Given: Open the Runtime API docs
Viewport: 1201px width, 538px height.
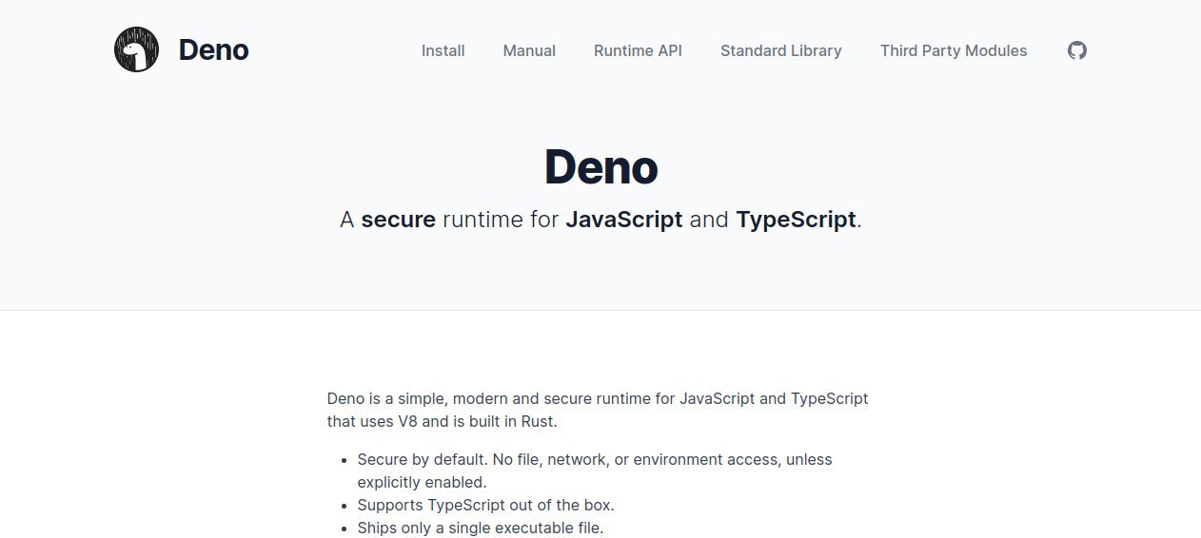Looking at the screenshot, I should pyautogui.click(x=638, y=50).
